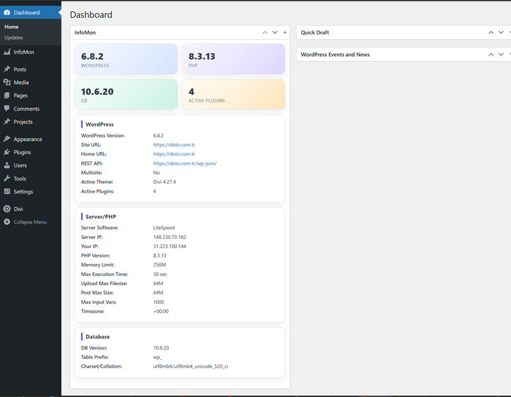Click the Server/PHP section heading
The width and height of the screenshot is (511, 397).
(x=101, y=216)
